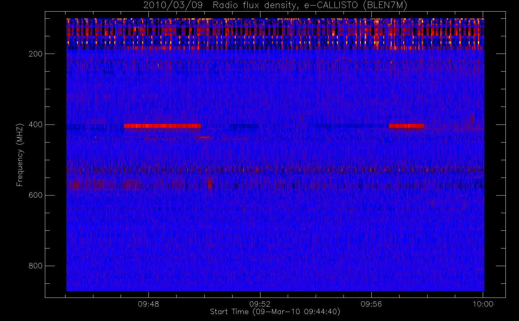Click the small red spot near 580 MHz
This screenshot has width=519, height=321.
209,184
